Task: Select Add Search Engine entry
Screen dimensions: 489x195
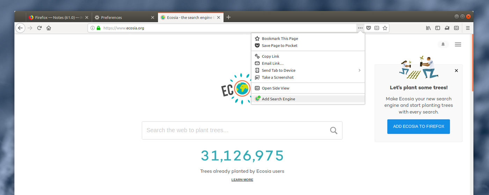Action: click(x=308, y=99)
